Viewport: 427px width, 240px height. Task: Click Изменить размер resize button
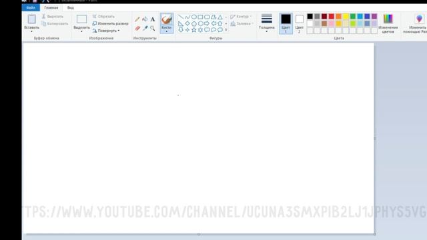(x=110, y=24)
